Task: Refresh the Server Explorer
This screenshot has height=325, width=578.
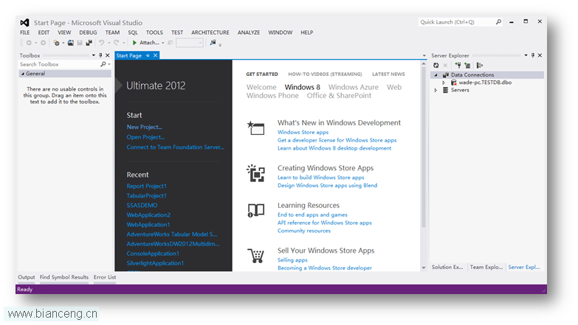Action: (x=436, y=65)
